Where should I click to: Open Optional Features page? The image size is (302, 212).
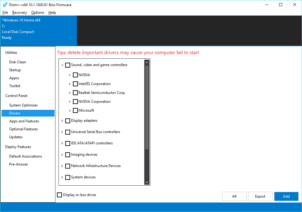click(24, 129)
